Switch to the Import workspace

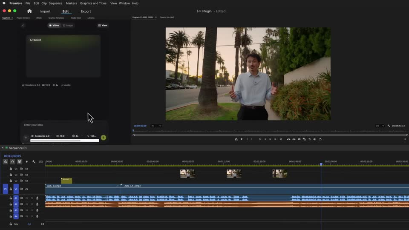(x=45, y=11)
